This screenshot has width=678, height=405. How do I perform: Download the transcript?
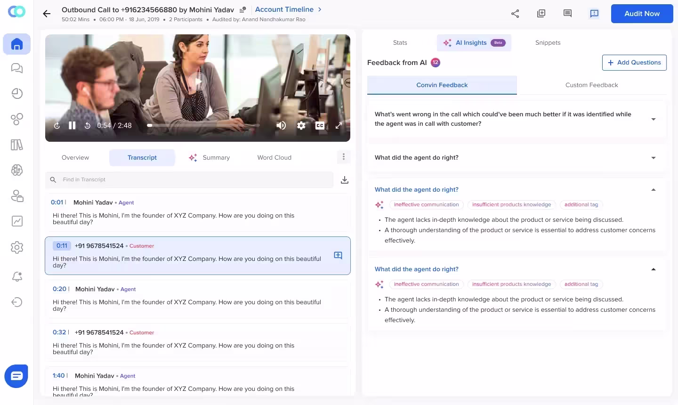point(344,179)
